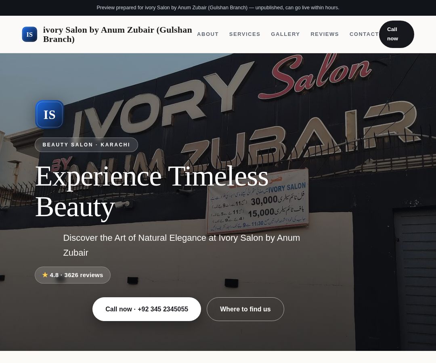Click the 4.8 rating reviews badge

tap(73, 275)
